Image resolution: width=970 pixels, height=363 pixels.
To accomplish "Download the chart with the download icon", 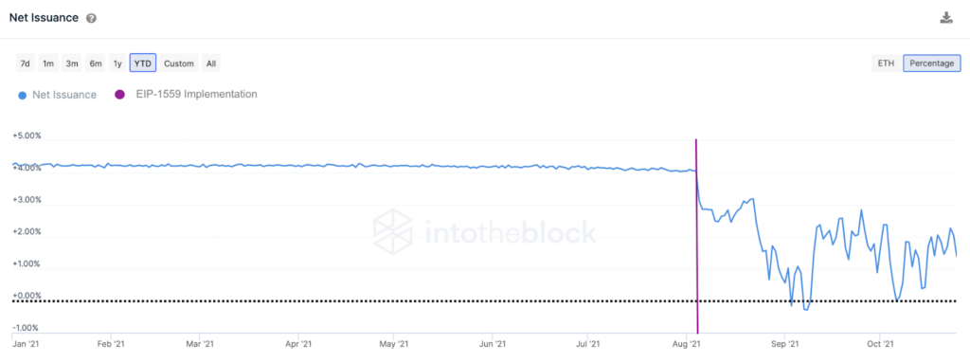I will coord(946,17).
